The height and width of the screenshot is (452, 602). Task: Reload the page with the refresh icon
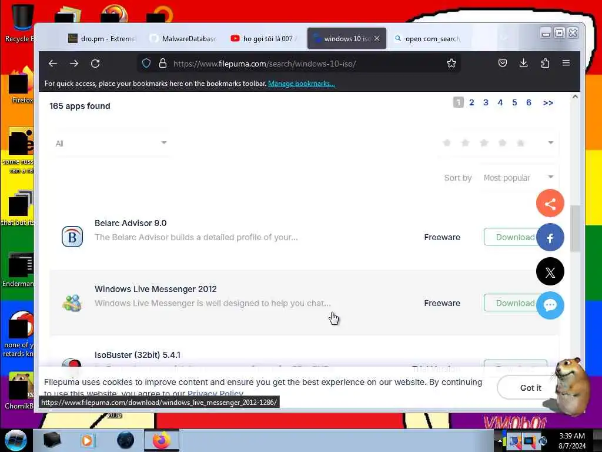coord(95,64)
